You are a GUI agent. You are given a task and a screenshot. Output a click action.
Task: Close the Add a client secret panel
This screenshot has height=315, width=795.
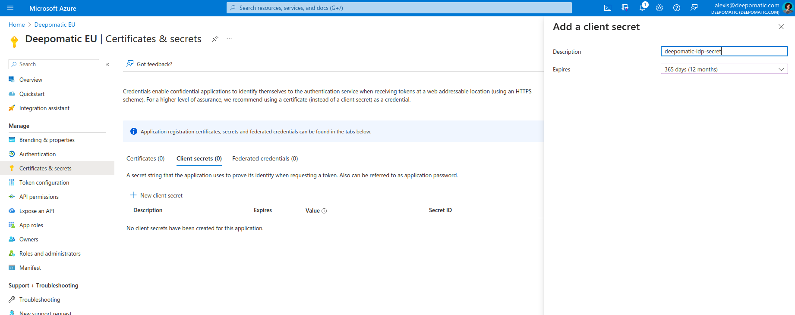781,27
